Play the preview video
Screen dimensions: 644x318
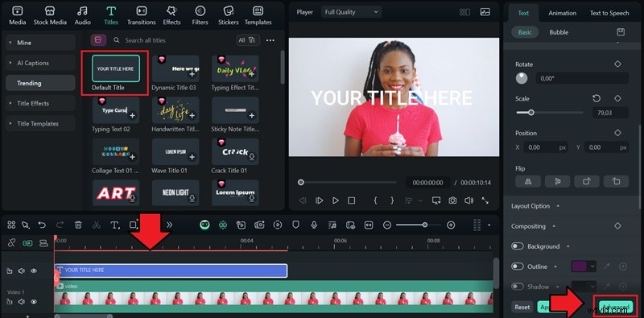pyautogui.click(x=336, y=200)
